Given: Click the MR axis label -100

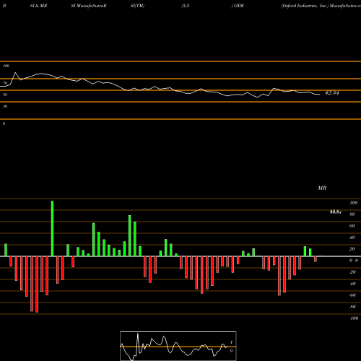Looking at the screenshot, I should click(354, 318).
